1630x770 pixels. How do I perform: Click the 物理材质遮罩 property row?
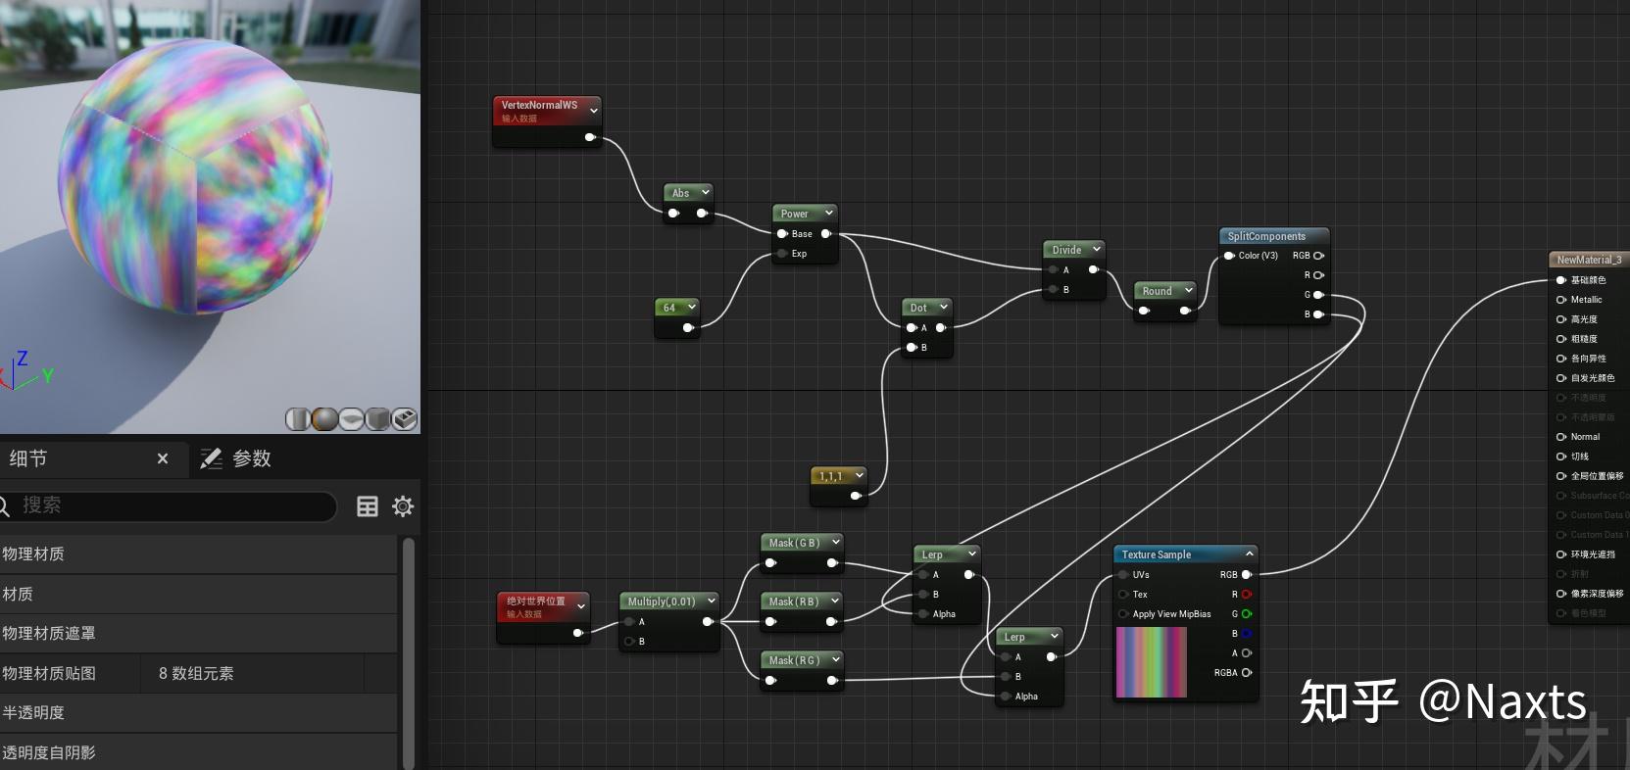(x=198, y=633)
